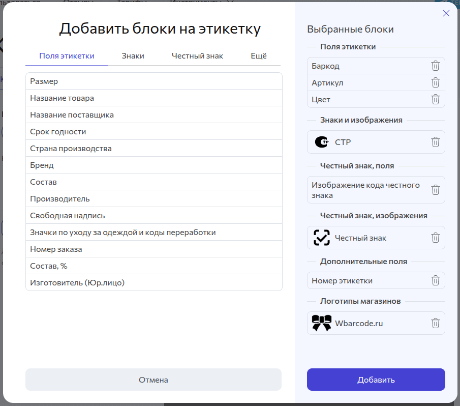Select the Срок годности field
This screenshot has width=460, height=406.
pyautogui.click(x=154, y=132)
